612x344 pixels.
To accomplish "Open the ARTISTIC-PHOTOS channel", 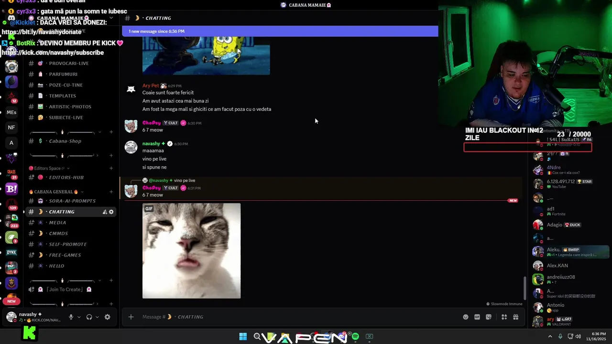I will (70, 107).
